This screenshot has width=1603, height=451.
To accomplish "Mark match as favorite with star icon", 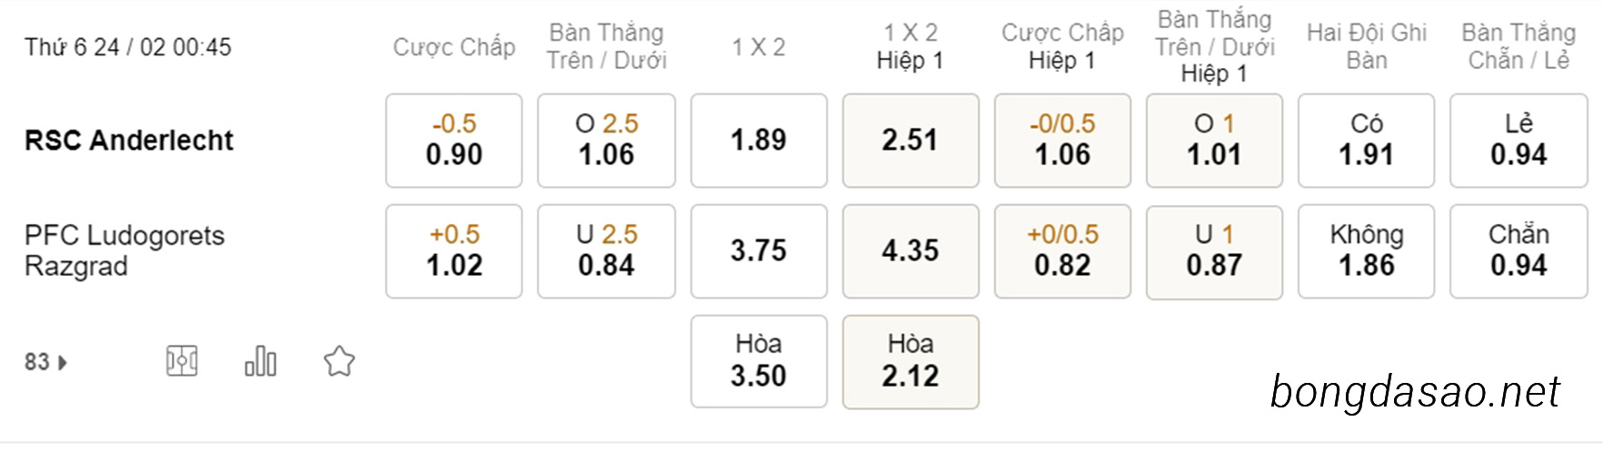I will click(339, 361).
